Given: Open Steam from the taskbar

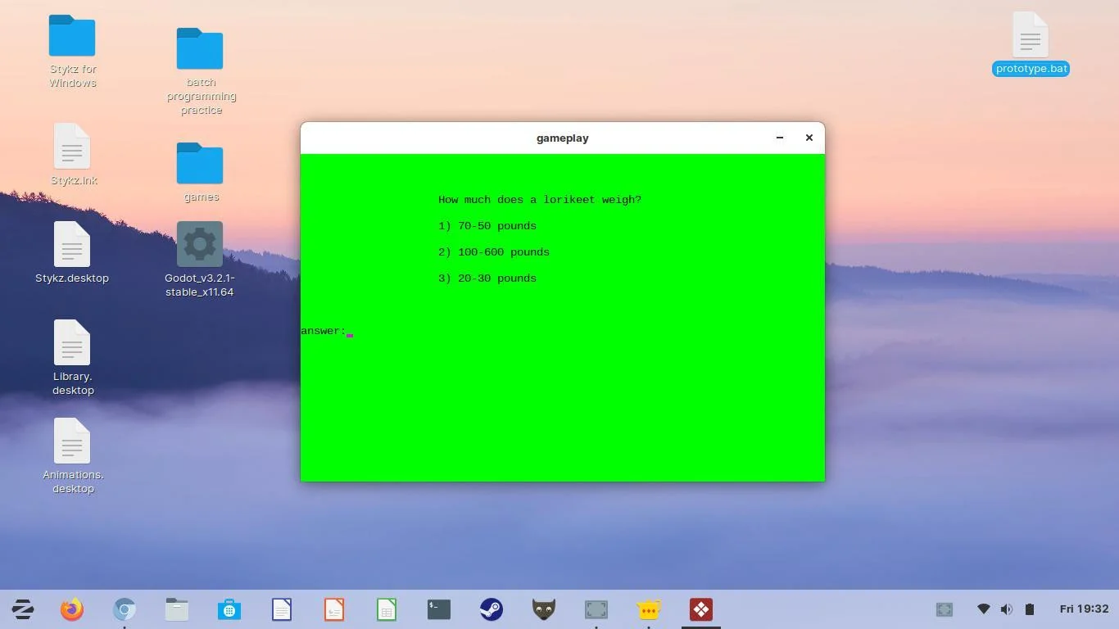Looking at the screenshot, I should pos(492,609).
